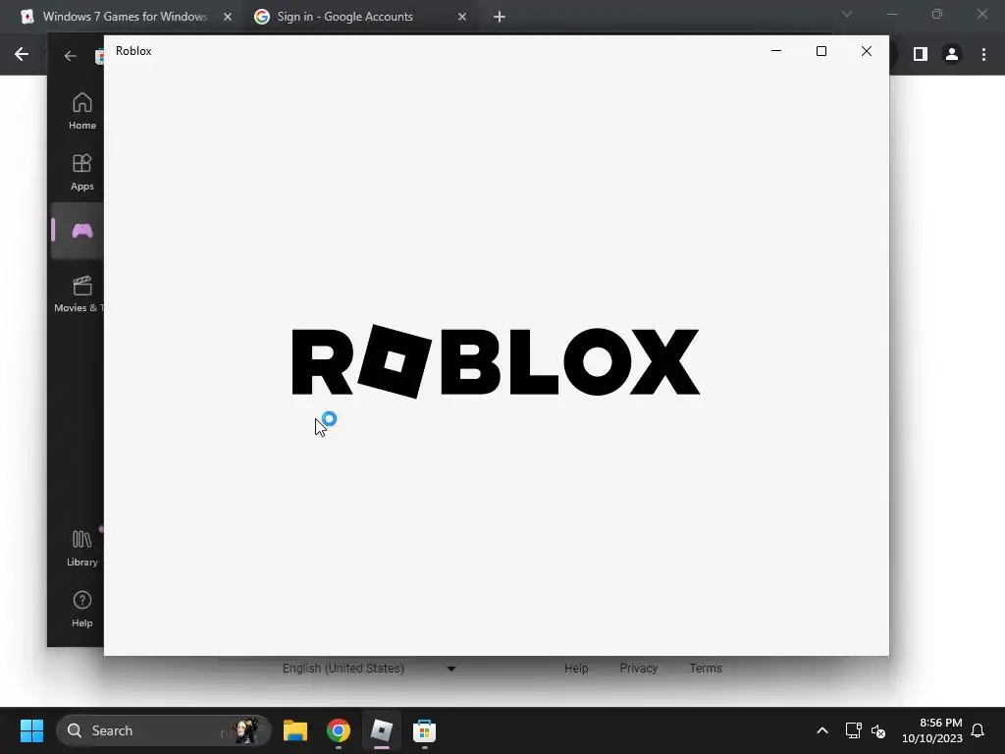1005x754 pixels.
Task: Open English (United States) language dropdown
Action: (x=369, y=668)
